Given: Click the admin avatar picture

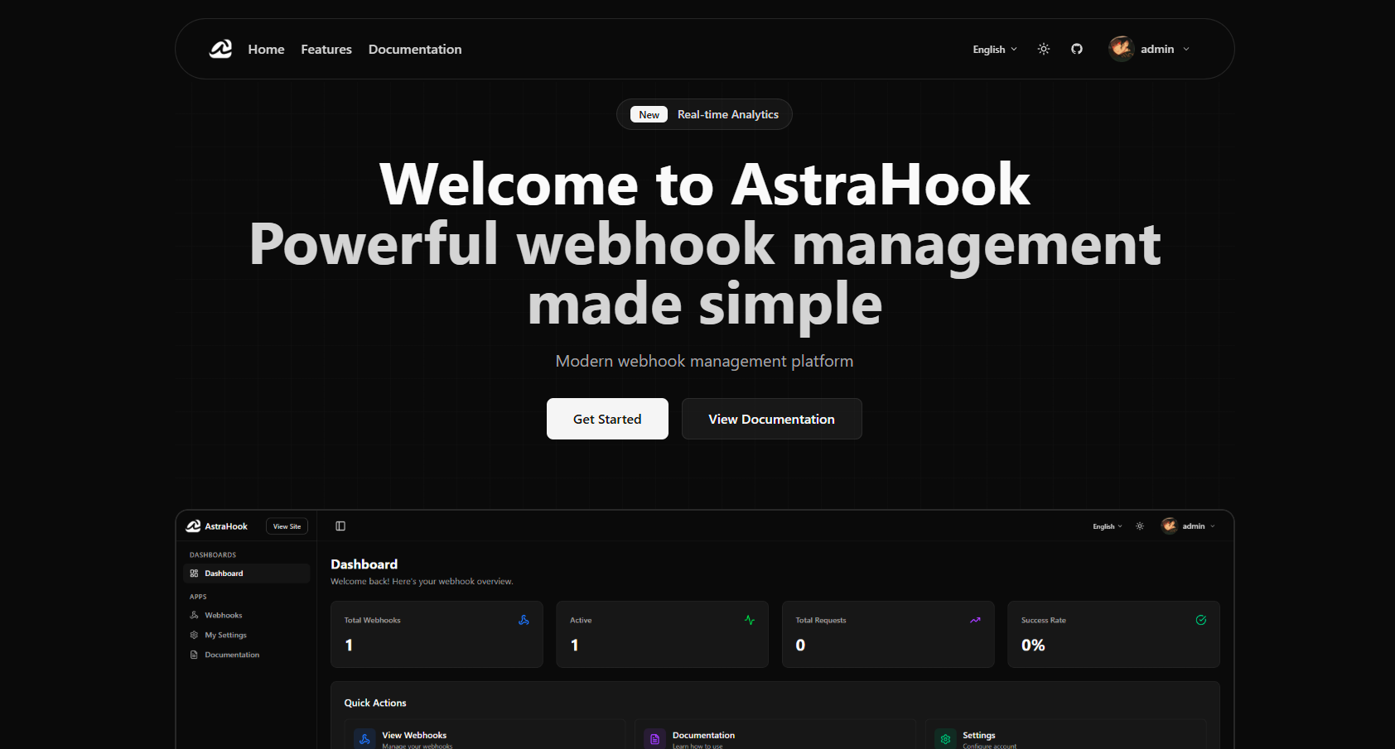Looking at the screenshot, I should (x=1120, y=49).
